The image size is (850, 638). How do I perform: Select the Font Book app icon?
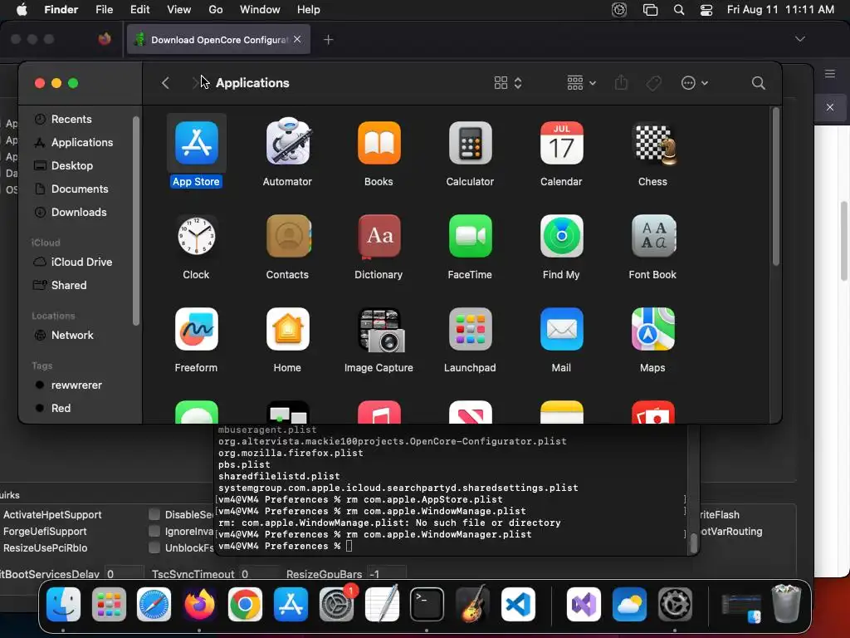coord(653,236)
